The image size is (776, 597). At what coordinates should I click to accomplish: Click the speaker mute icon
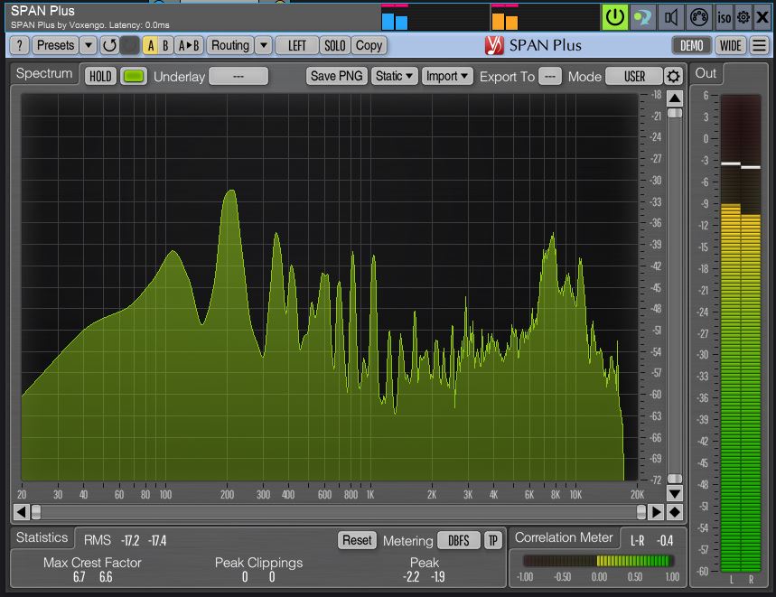point(670,16)
